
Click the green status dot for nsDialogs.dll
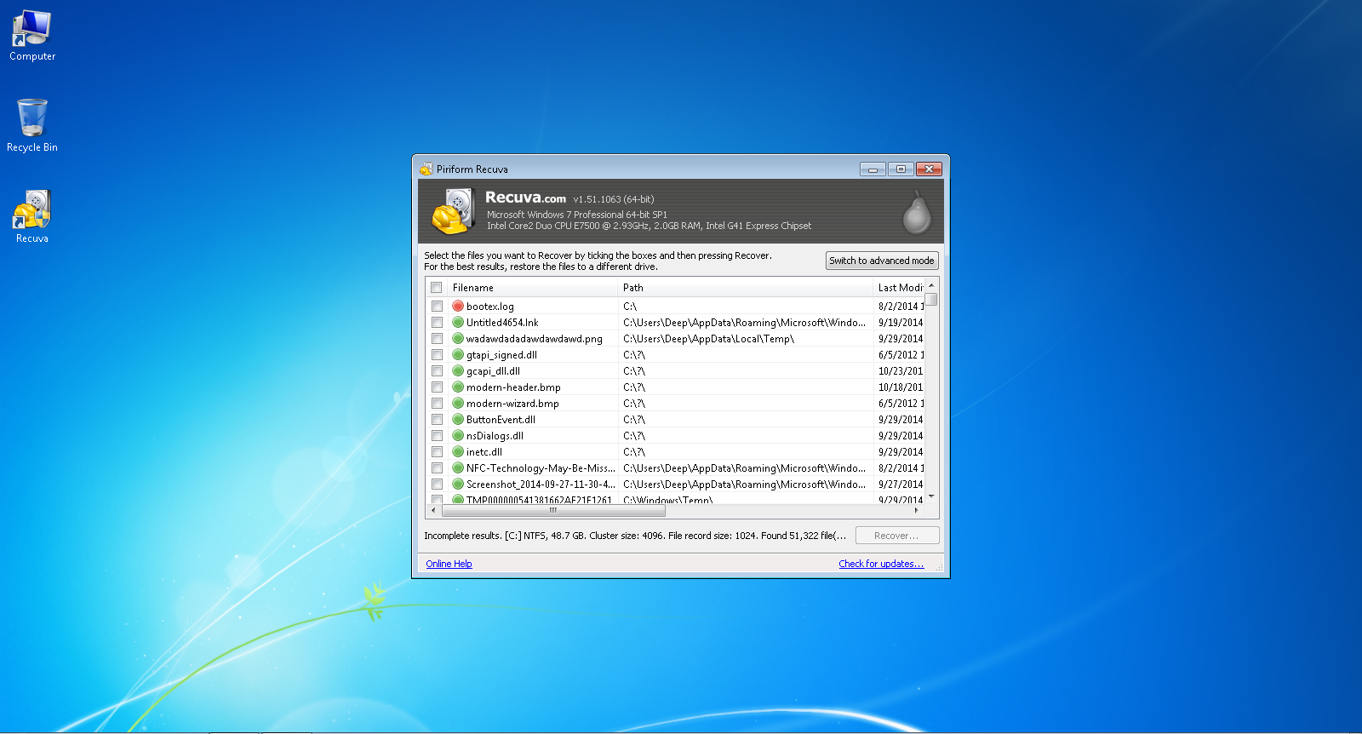pyautogui.click(x=458, y=435)
